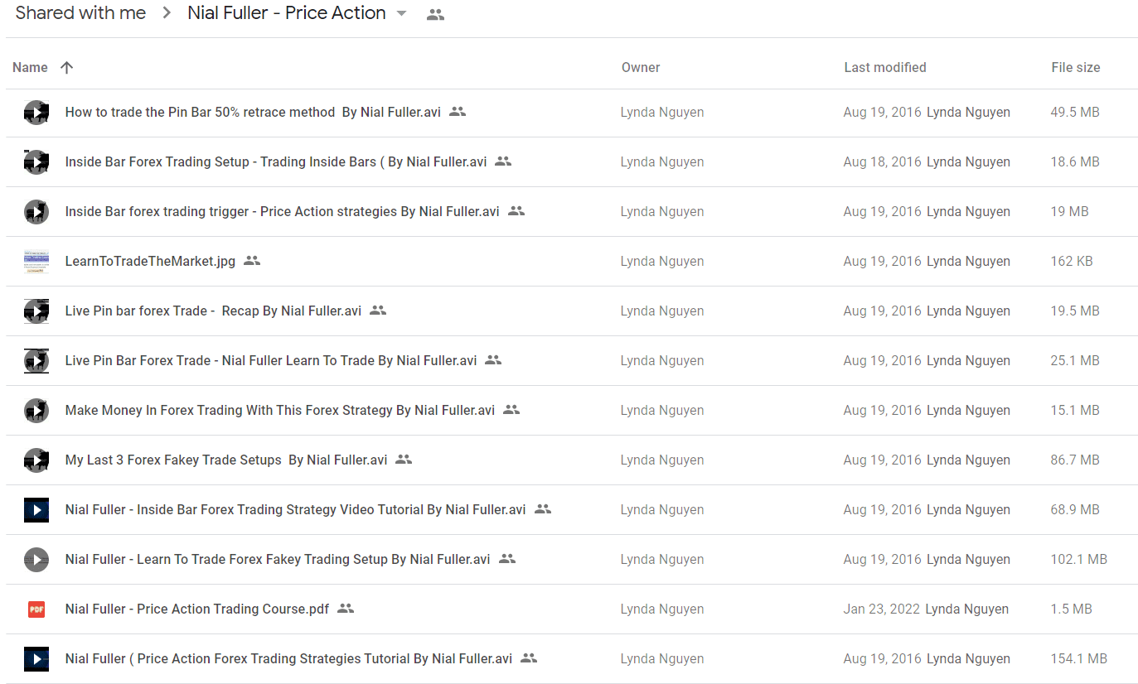The height and width of the screenshot is (684, 1138).
Task: Click the blue thumbnail for Price Action Forex Trading Strategies Tutorial
Action: 36,659
